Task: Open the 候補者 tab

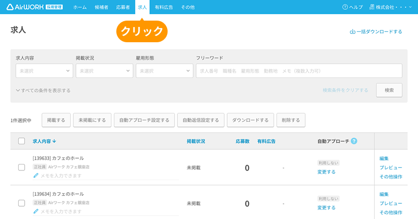Action: tap(102, 7)
